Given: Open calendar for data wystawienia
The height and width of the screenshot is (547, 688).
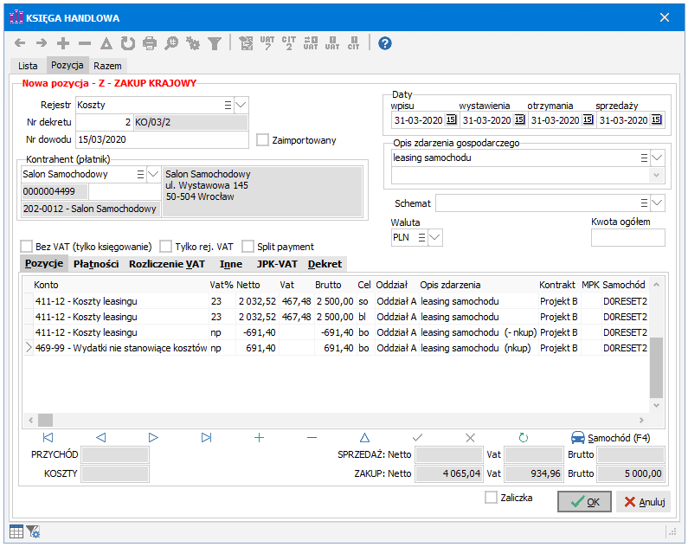Looking at the screenshot, I should tap(519, 119).
